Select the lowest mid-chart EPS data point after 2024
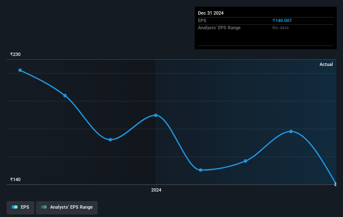This screenshot has width=343, height=217. click(x=201, y=170)
